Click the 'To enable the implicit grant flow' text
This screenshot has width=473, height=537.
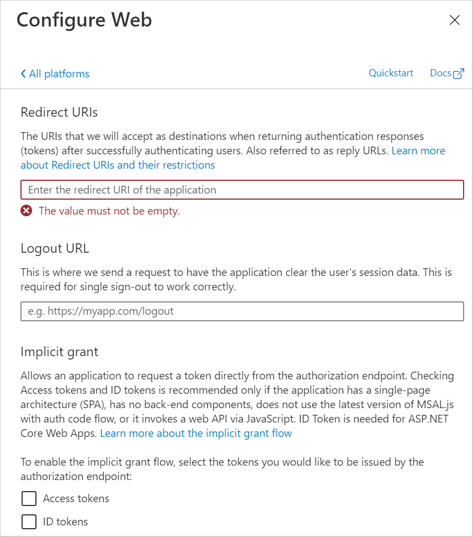coord(222,468)
